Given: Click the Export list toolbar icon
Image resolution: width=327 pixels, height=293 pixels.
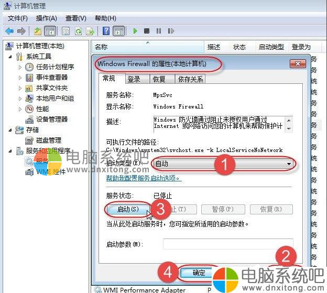Looking at the screenshot, I should 90,31.
